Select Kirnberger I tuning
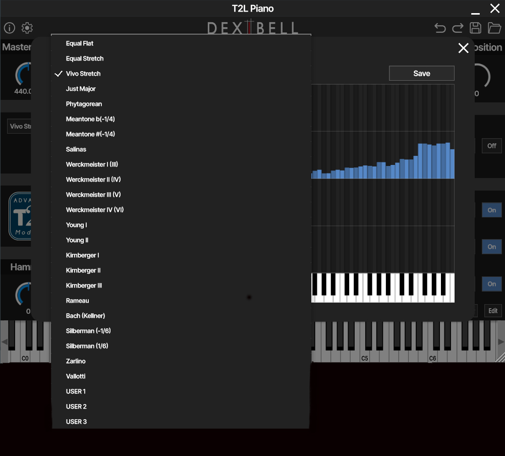Image resolution: width=505 pixels, height=456 pixels. pyautogui.click(x=181, y=255)
